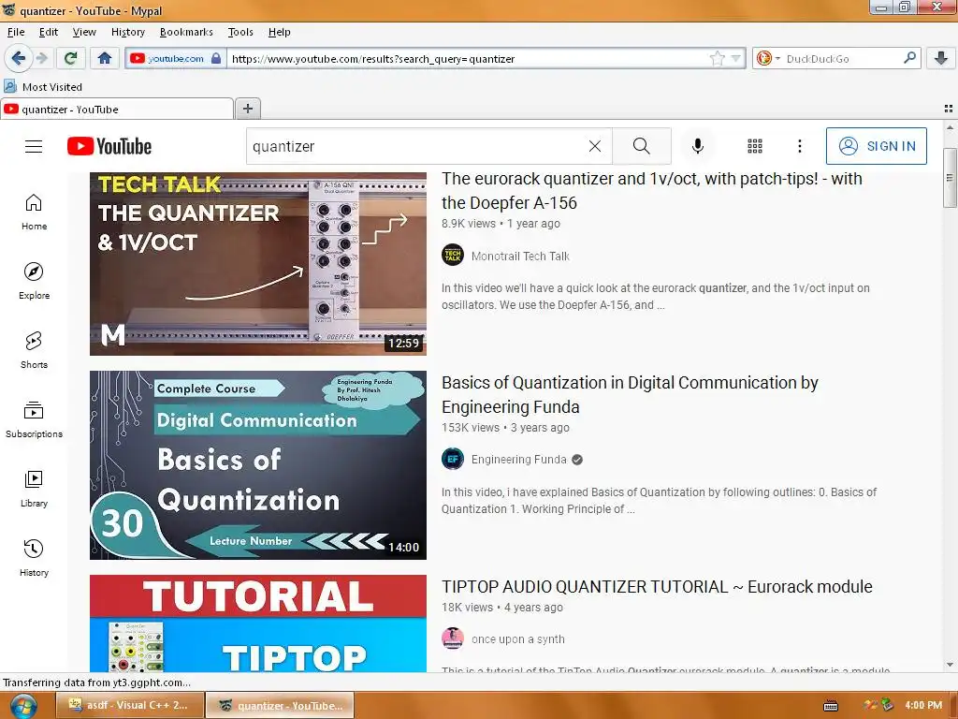Image resolution: width=958 pixels, height=719 pixels.
Task: Open a new tab with plus button
Action: (247, 109)
